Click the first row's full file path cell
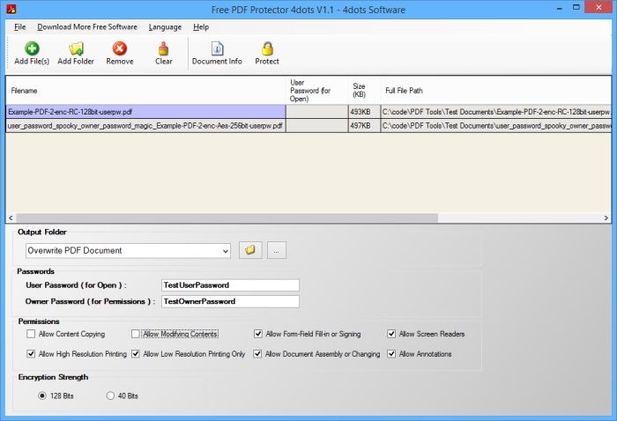The width and height of the screenshot is (617, 421). [x=495, y=112]
